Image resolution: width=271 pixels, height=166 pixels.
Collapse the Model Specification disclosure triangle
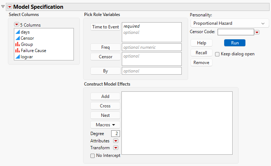3,7
